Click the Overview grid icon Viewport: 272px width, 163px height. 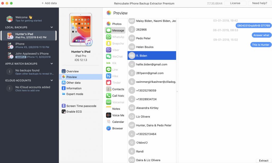[64, 71]
